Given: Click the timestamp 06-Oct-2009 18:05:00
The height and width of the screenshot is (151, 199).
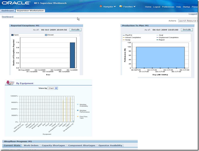Looking at the screenshot, I should coord(165,30).
